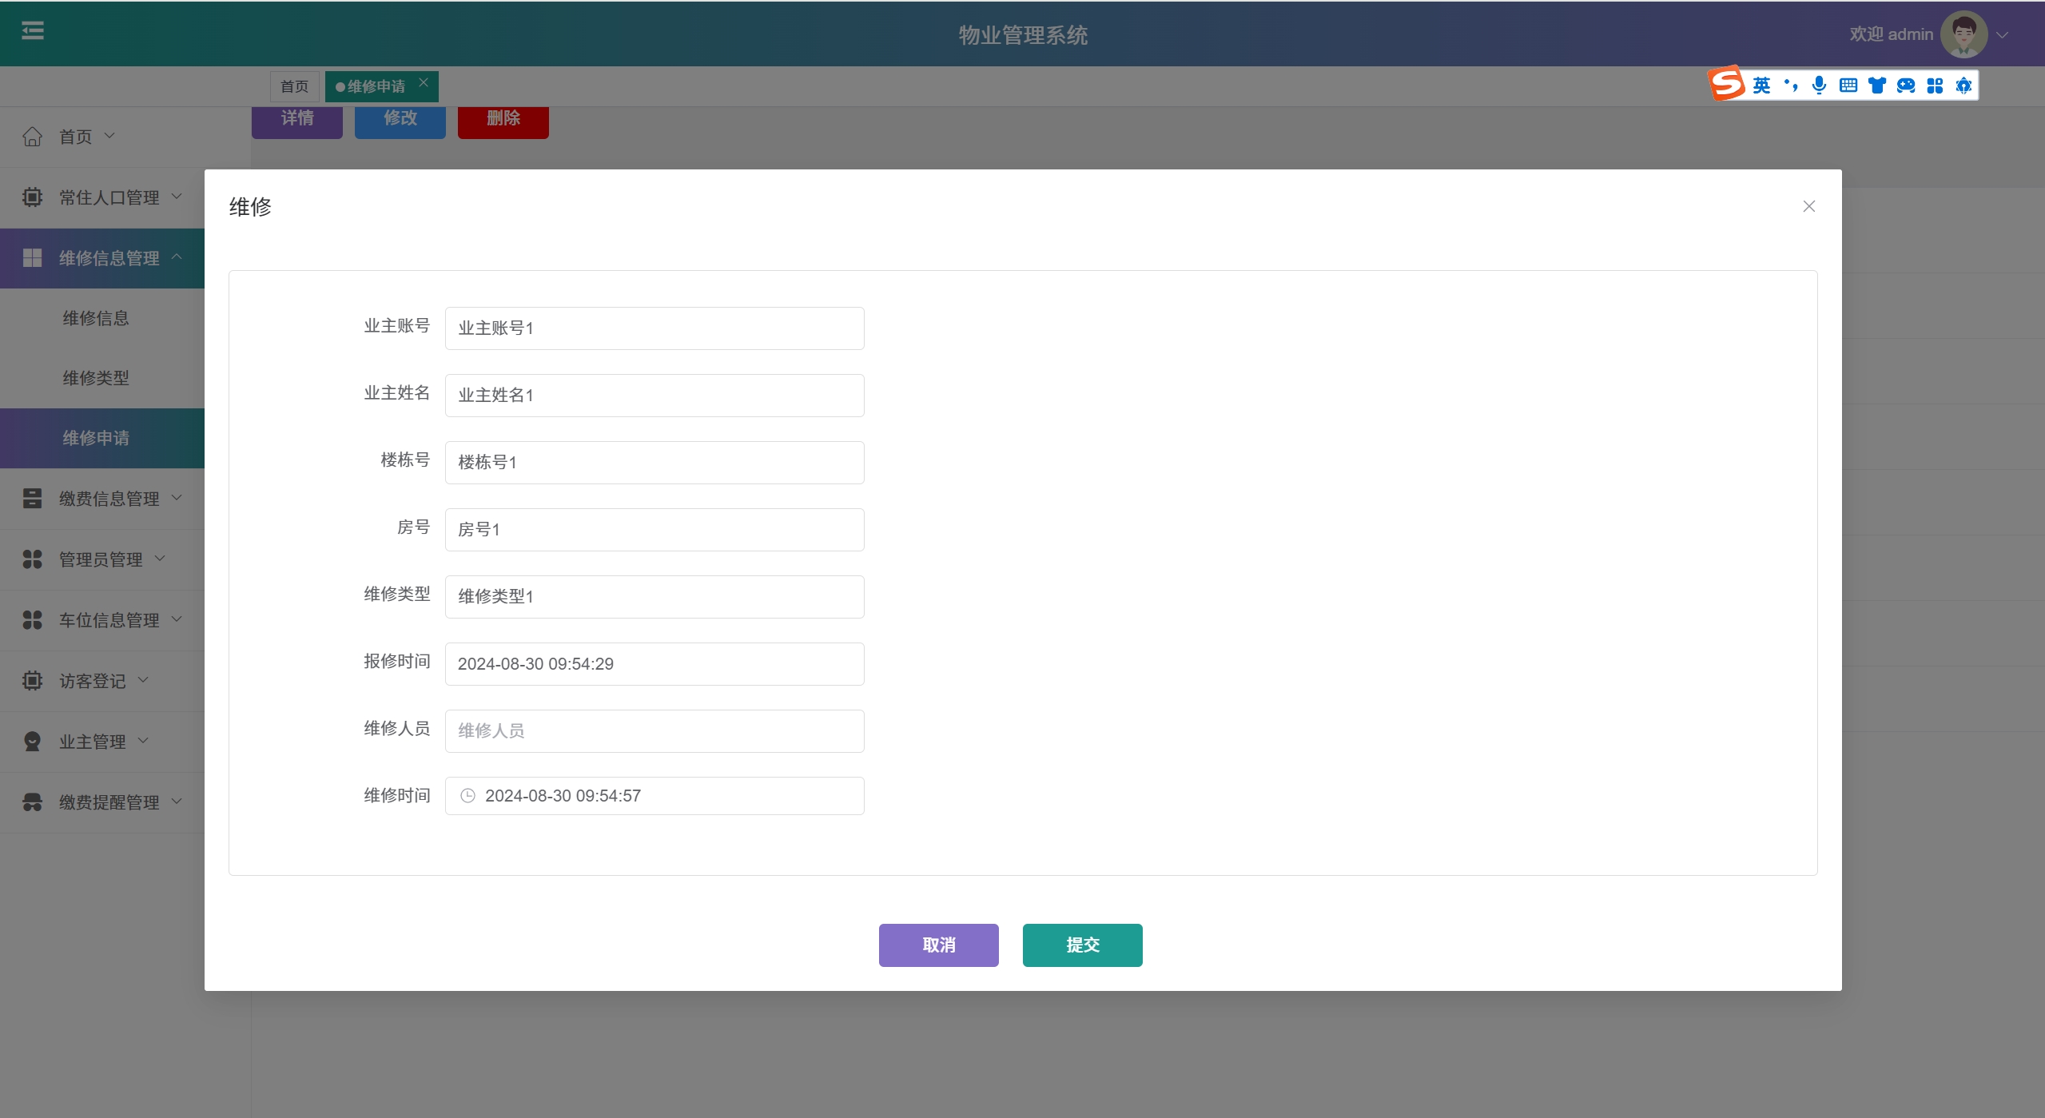Click the Sogou skin shirt icon
2045x1118 pixels.
coord(1877,86)
